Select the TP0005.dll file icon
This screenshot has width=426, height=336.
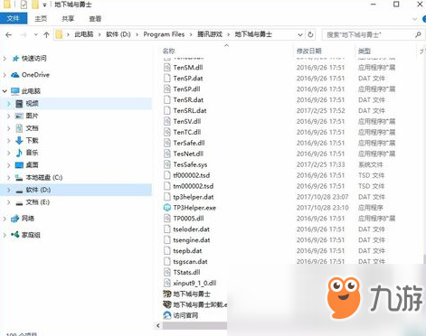coord(167,219)
